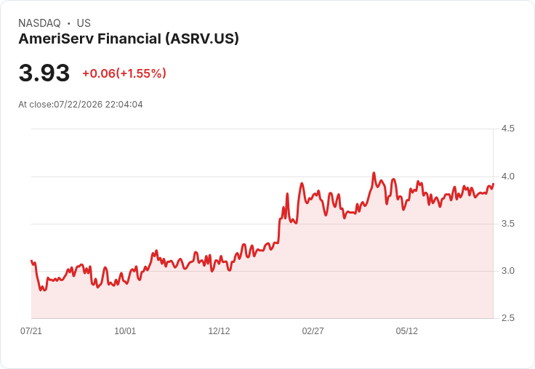The height and width of the screenshot is (369, 535).
Task: Click the 2.5 price axis label
Action: (x=507, y=318)
